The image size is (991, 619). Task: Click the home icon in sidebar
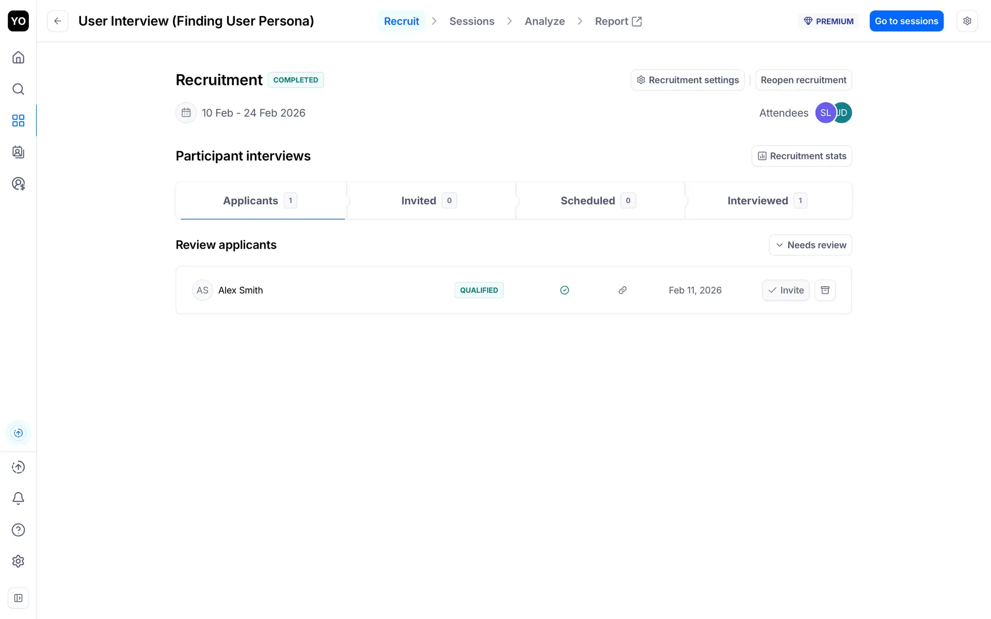tap(18, 57)
